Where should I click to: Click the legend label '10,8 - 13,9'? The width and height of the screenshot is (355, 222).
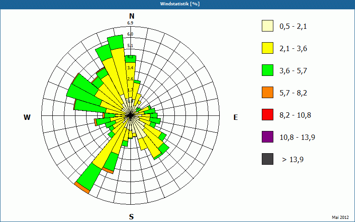tap(297, 138)
